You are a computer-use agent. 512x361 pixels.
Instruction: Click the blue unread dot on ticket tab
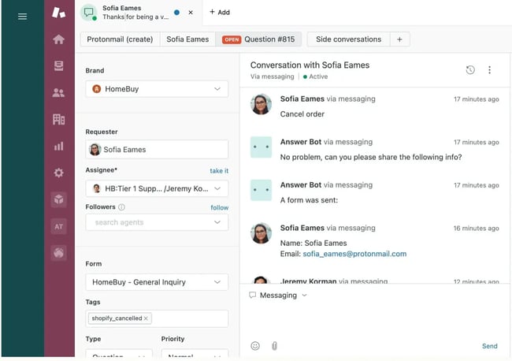(x=176, y=13)
